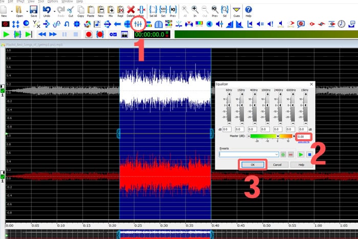The width and height of the screenshot is (358, 239).
Task: Open the Window menu
Action: 67,2
